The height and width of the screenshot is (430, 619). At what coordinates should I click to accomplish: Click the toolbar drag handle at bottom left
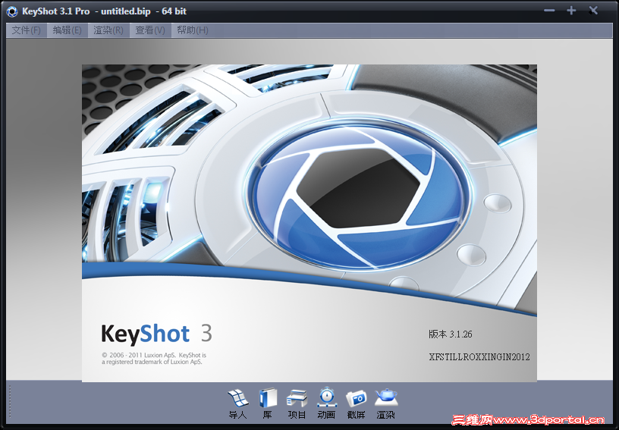click(x=10, y=403)
